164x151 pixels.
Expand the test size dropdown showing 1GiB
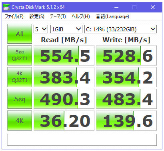click(66, 29)
